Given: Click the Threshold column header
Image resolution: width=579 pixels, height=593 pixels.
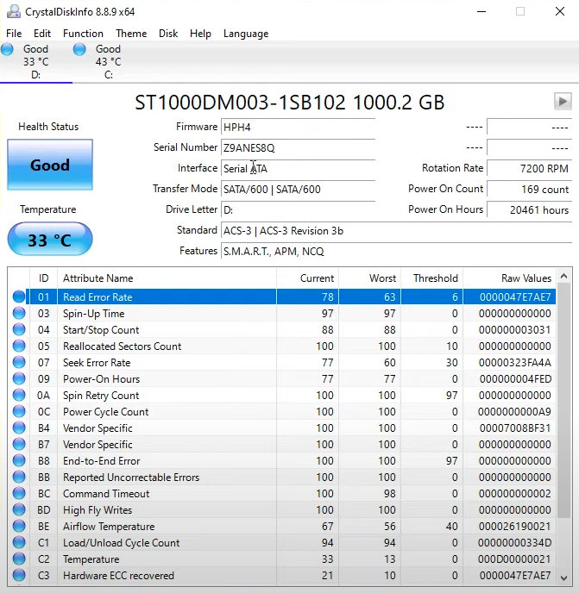Looking at the screenshot, I should [x=432, y=278].
